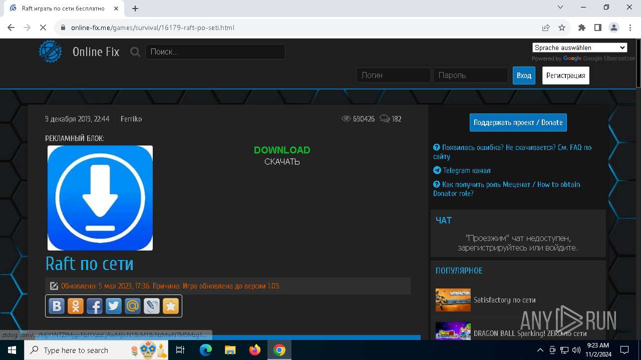This screenshot has width=641, height=360.
Task: Share via VK icon
Action: tap(57, 305)
